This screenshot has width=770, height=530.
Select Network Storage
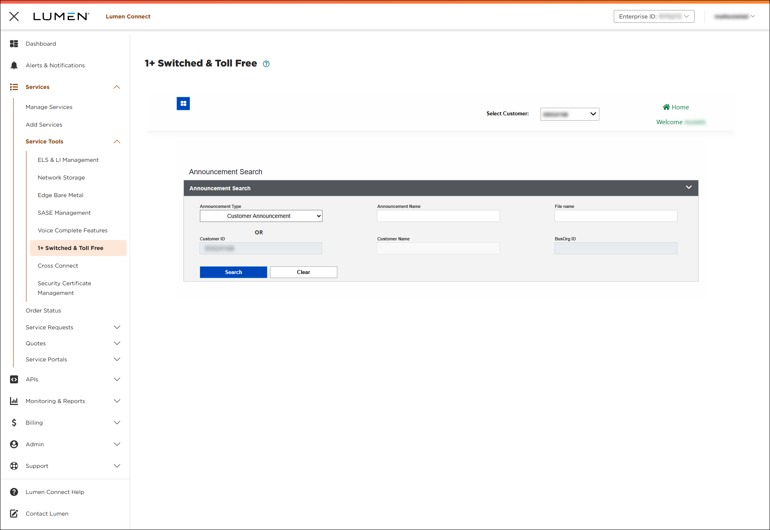(x=61, y=177)
